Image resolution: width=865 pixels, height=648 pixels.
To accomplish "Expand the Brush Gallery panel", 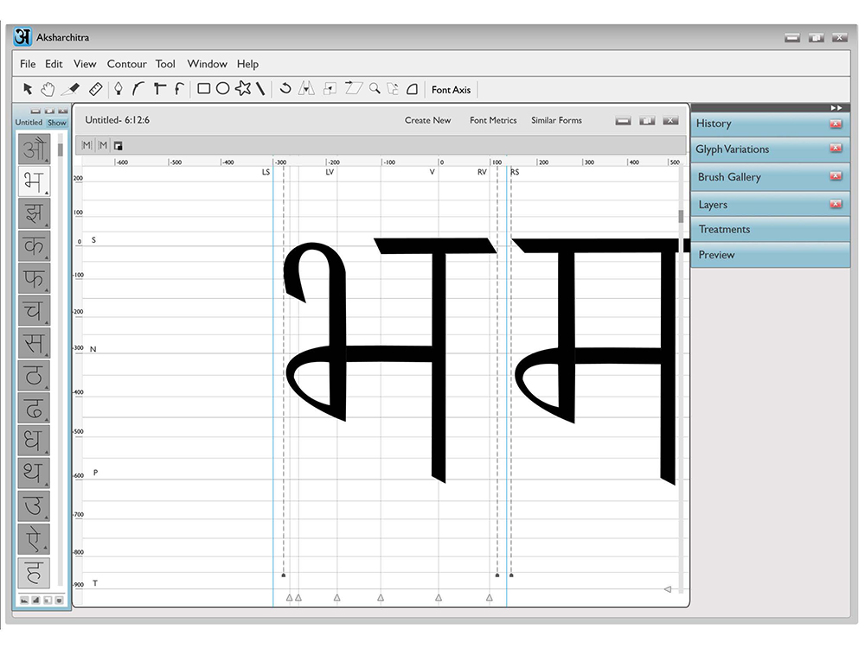I will click(x=770, y=177).
